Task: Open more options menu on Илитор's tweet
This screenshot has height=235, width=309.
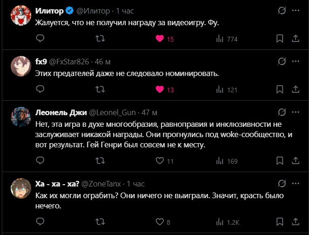Action: 296,11
